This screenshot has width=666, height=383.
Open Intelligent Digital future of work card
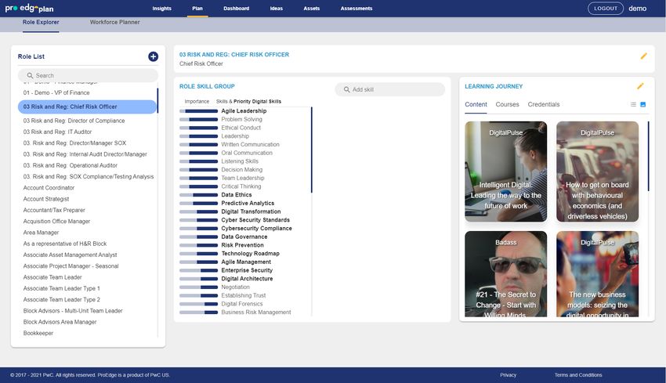[x=505, y=172]
